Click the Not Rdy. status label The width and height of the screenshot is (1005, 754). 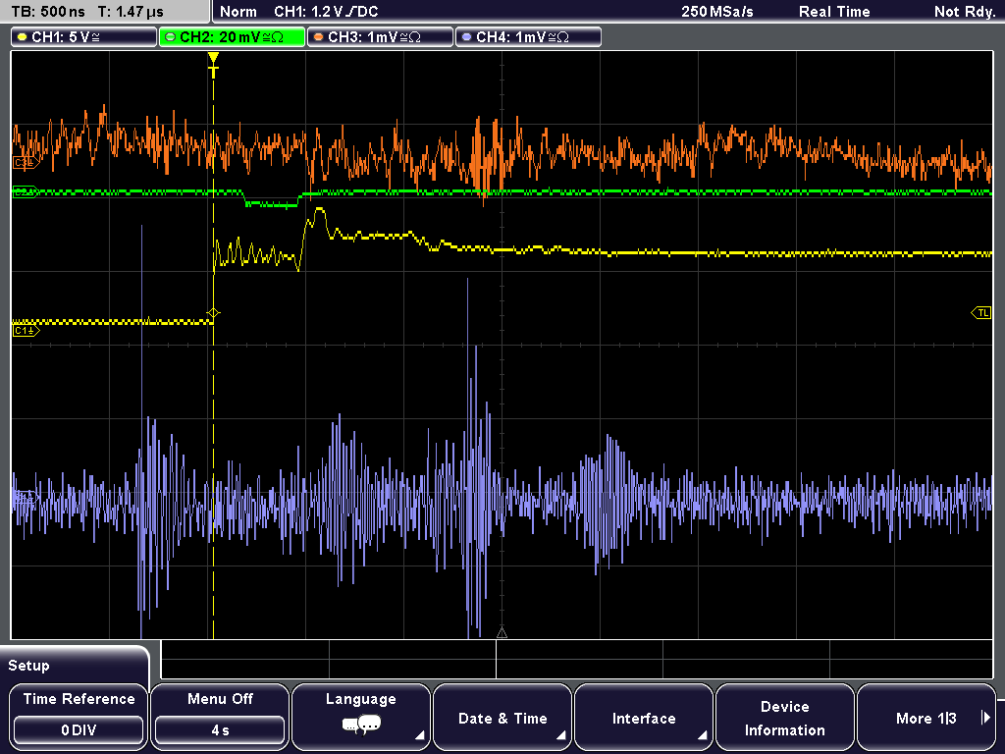(964, 12)
